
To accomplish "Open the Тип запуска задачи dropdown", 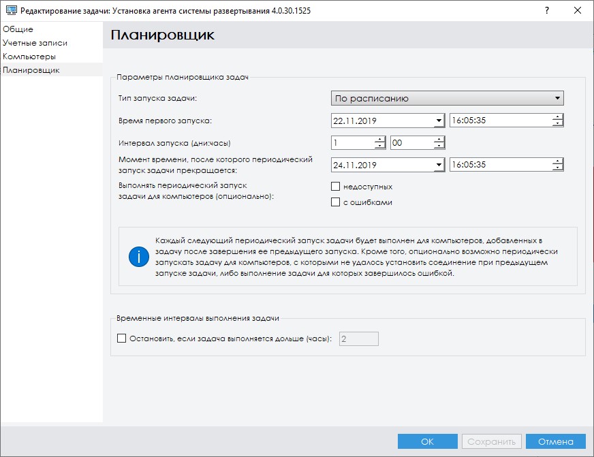I will [x=447, y=99].
